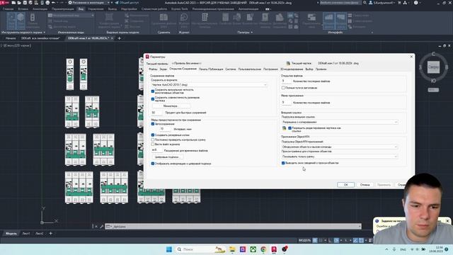Toggle "Сохранять совместимость размеров чертежа" checkbox
This screenshot has height=255, width=453.
(153, 99)
